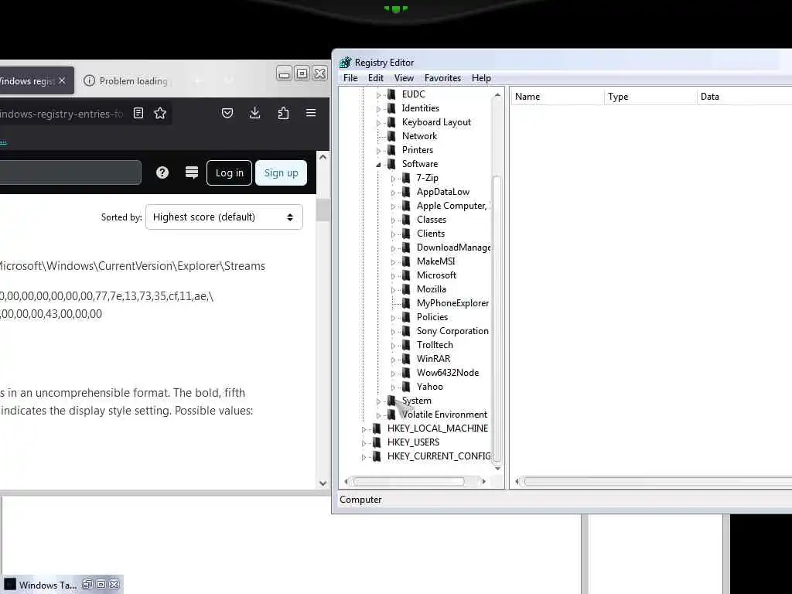This screenshot has height=594, width=792.
Task: Select the Volatile Environment key
Action: (445, 415)
